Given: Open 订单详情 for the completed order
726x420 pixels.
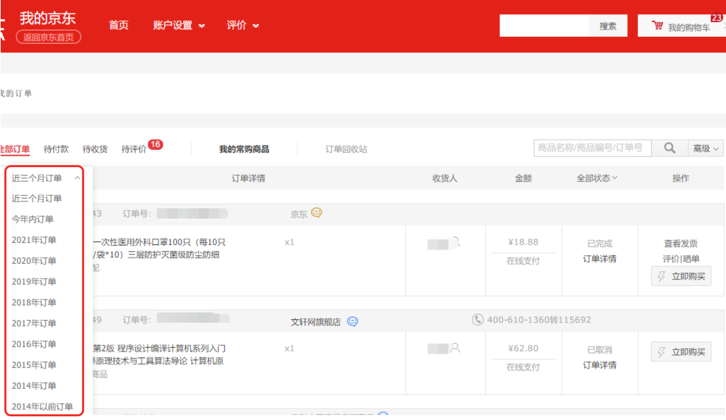Looking at the screenshot, I should click(x=600, y=259).
